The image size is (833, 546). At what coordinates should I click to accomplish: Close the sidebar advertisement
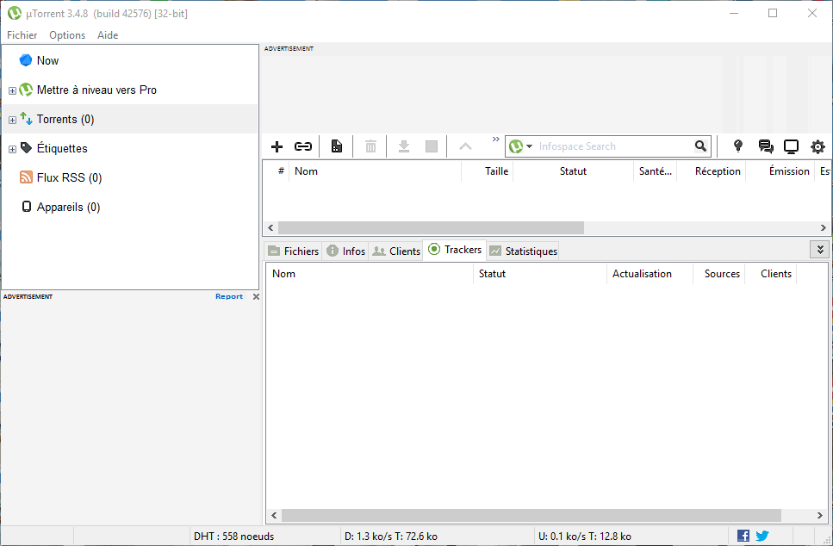coord(256,296)
